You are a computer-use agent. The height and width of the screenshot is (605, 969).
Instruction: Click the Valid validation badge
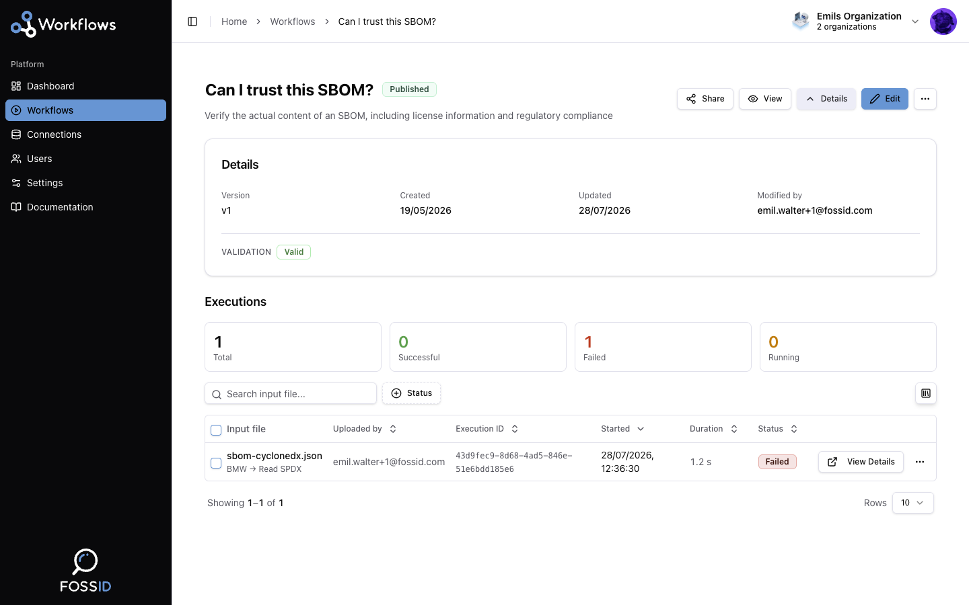pos(293,252)
